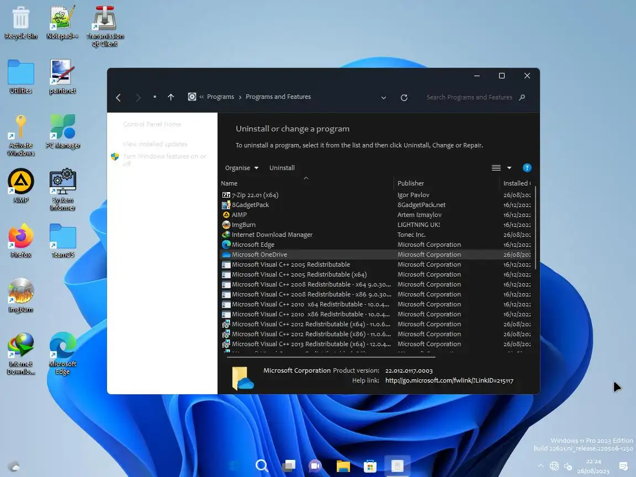Open the TeamOS folder shortcut

coord(62,241)
